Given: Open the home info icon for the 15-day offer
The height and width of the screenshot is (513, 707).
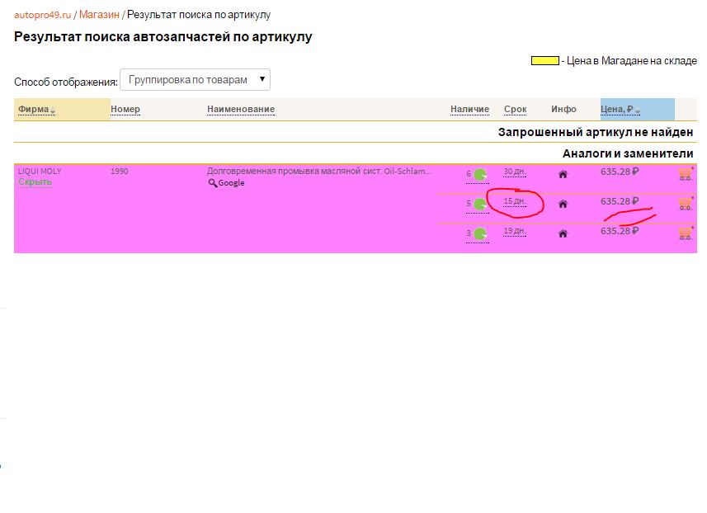Looking at the screenshot, I should [x=563, y=204].
